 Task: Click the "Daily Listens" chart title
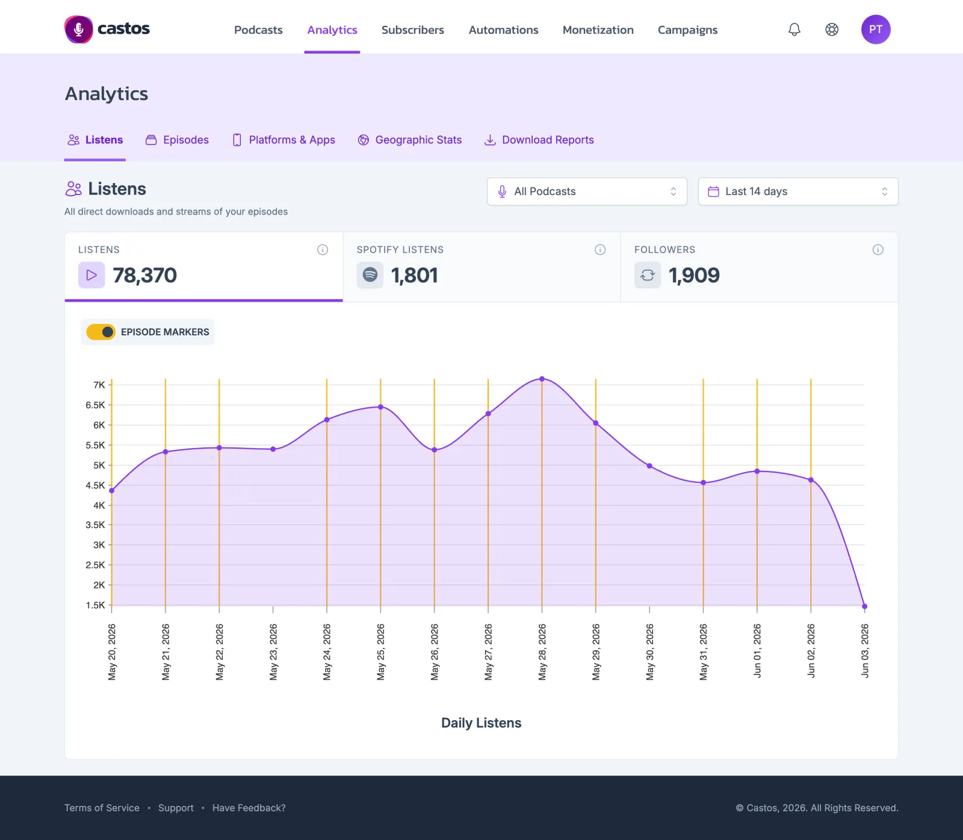click(x=482, y=723)
